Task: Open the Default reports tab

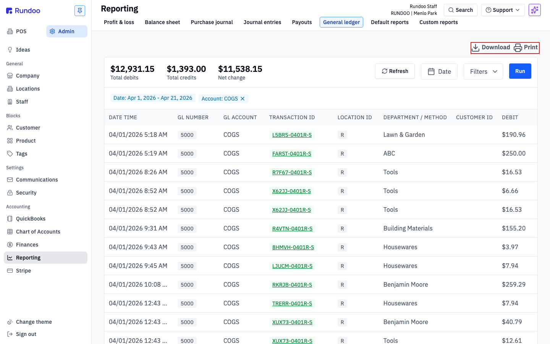Action: click(x=390, y=22)
